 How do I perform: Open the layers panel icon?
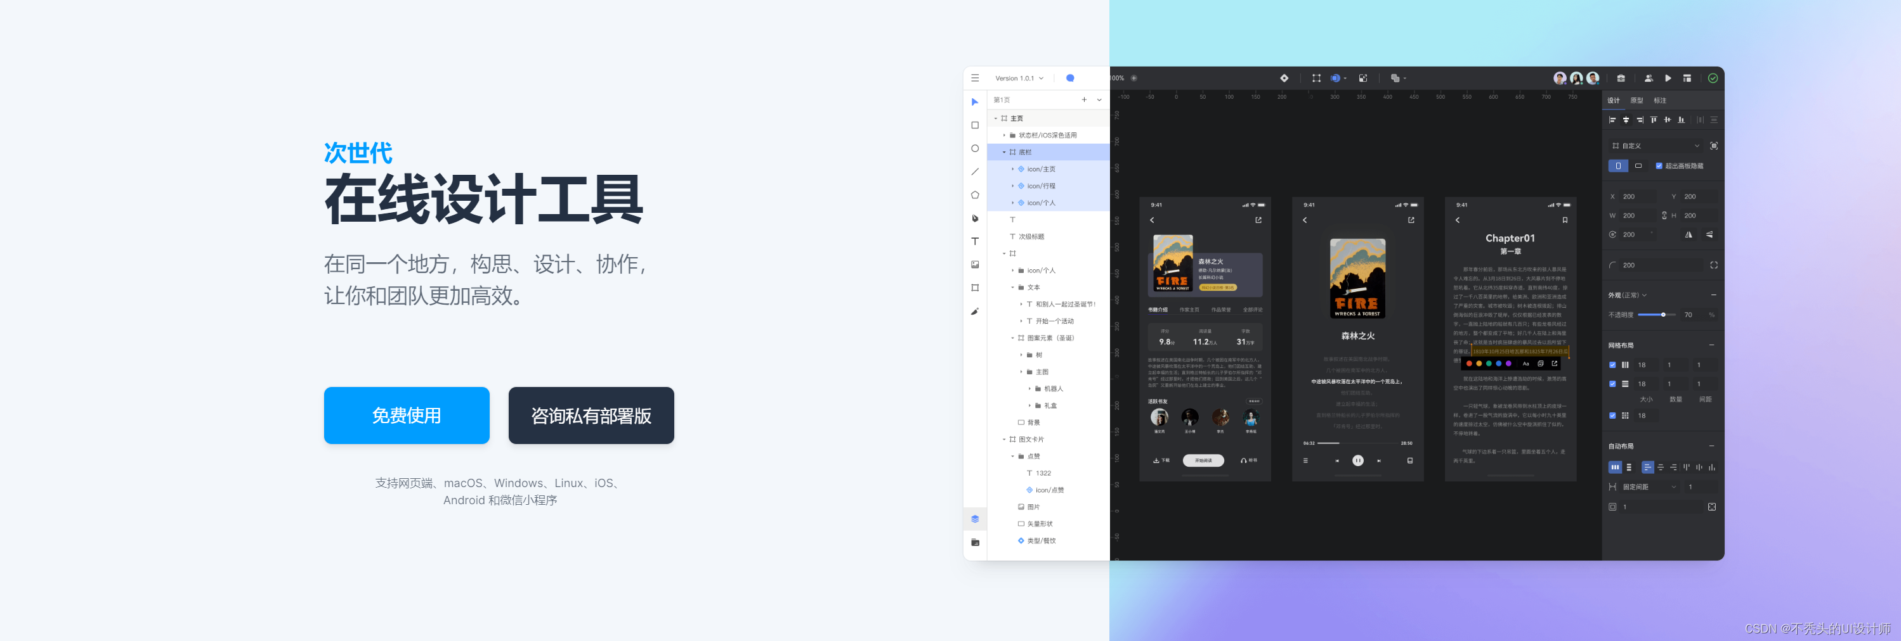click(975, 519)
